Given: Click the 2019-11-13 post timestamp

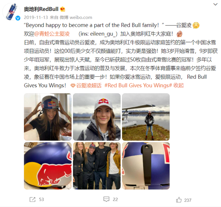Looking at the screenshot, I should click(36, 17).
